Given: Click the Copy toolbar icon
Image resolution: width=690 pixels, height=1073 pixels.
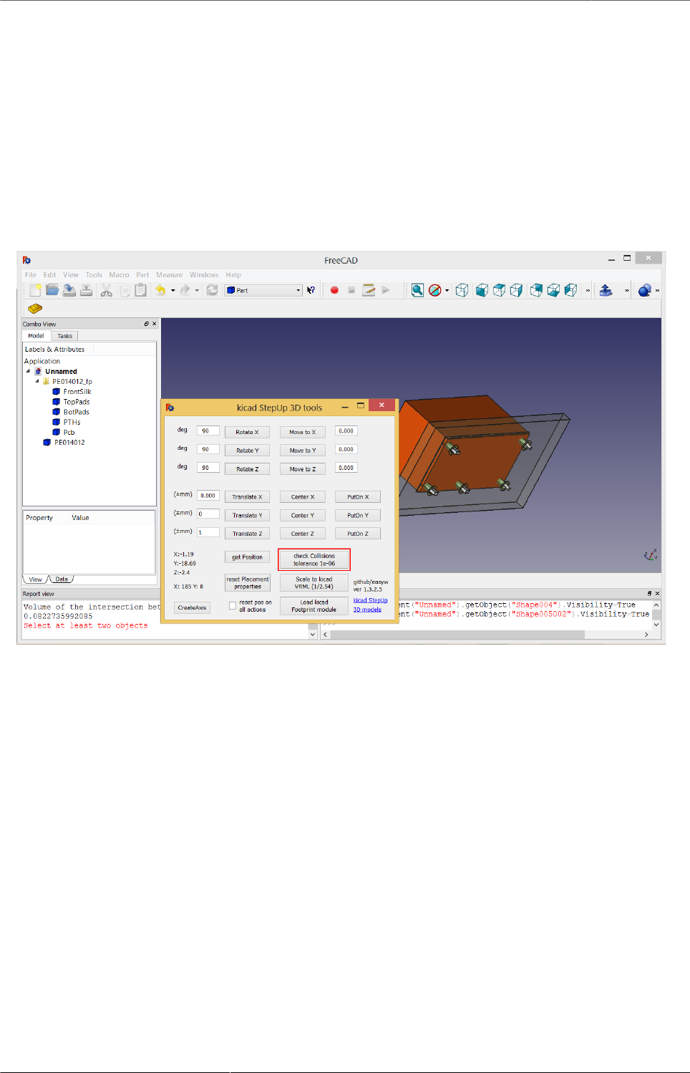Looking at the screenshot, I should click(125, 290).
